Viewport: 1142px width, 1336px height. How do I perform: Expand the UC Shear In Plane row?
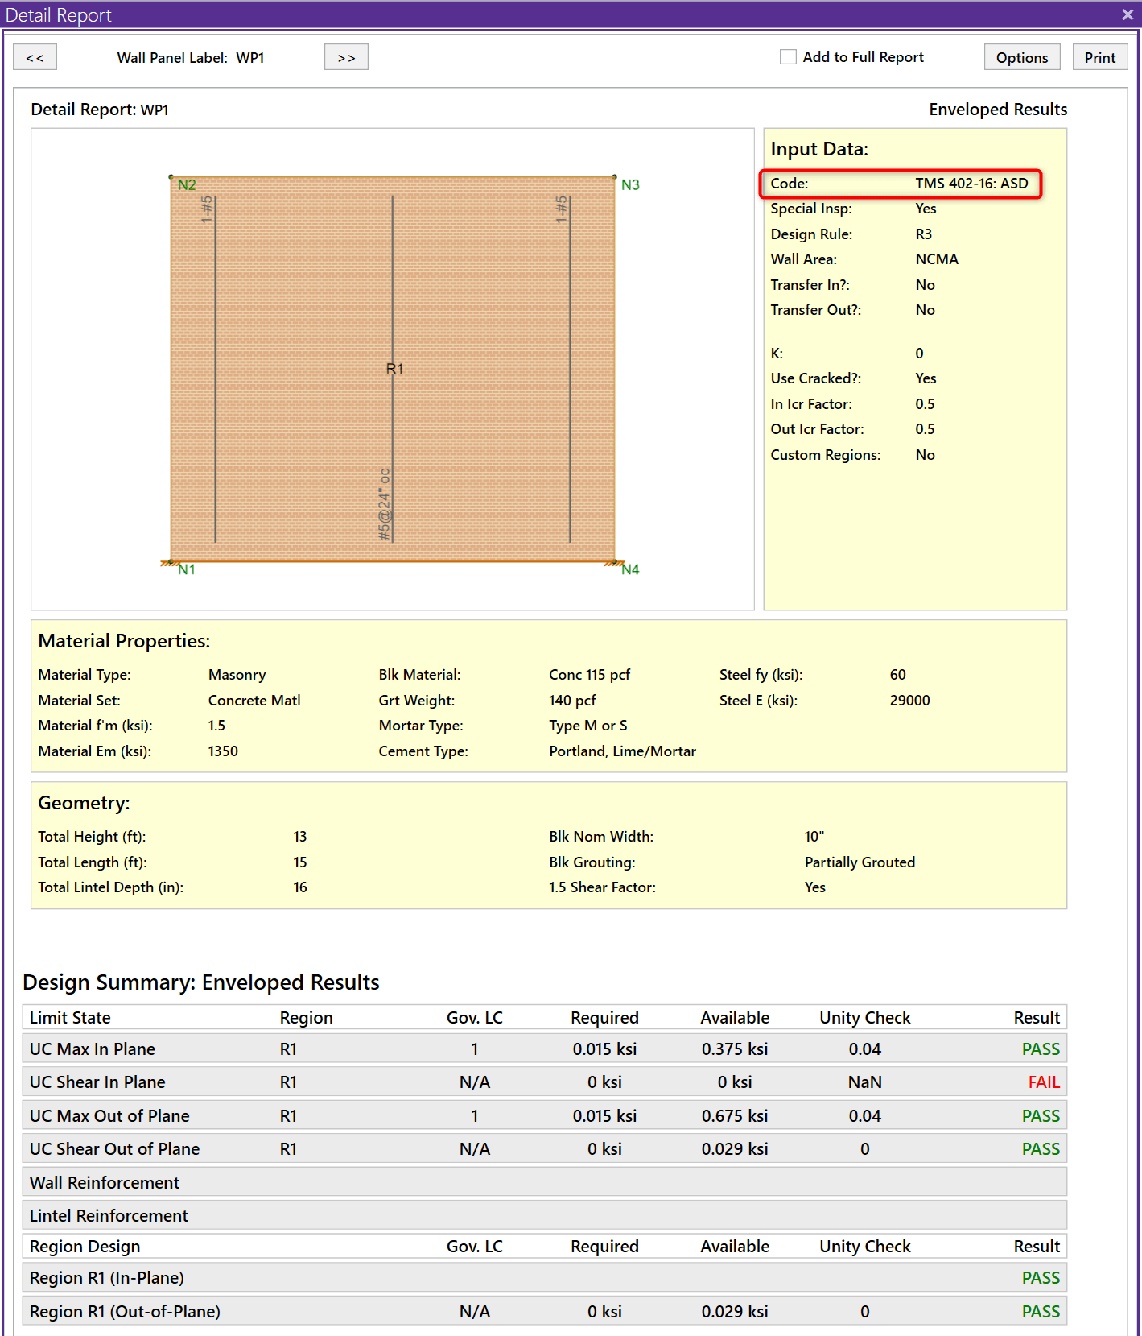point(97,1082)
